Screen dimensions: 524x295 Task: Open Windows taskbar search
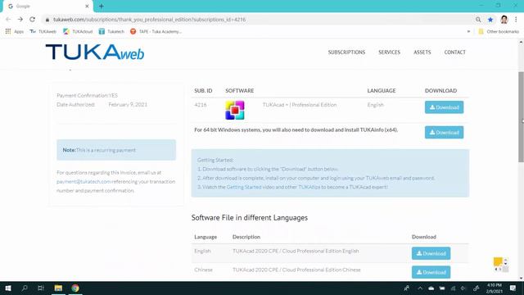point(25,288)
